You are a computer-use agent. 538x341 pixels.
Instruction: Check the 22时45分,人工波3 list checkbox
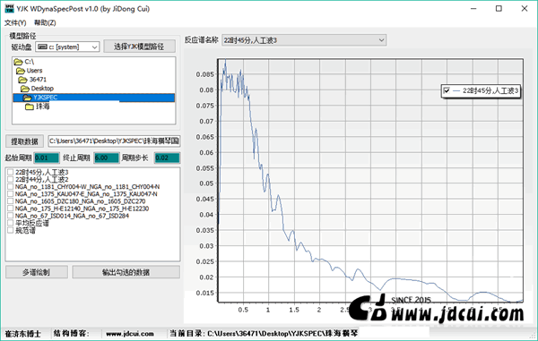10,172
